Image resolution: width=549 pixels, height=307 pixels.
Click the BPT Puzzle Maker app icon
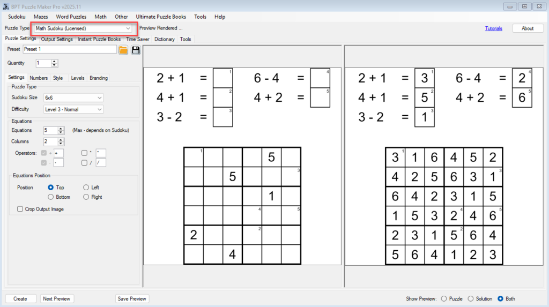click(5, 6)
